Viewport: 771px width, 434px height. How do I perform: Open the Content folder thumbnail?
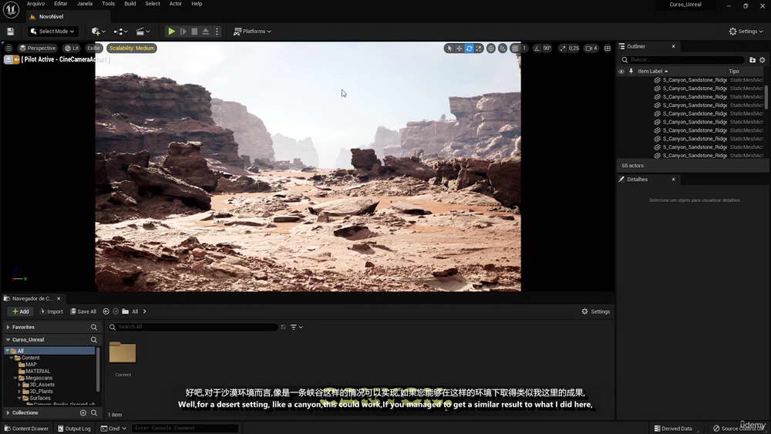(x=123, y=353)
